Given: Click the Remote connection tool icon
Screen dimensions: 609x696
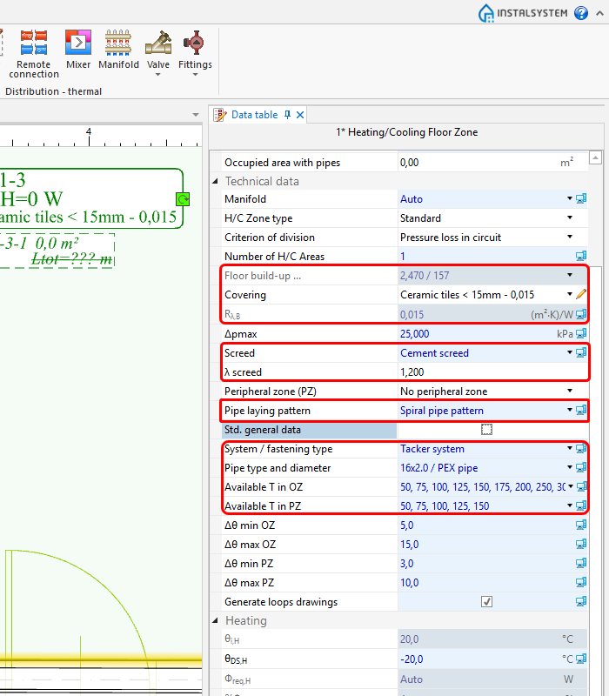Looking at the screenshot, I should [x=34, y=43].
